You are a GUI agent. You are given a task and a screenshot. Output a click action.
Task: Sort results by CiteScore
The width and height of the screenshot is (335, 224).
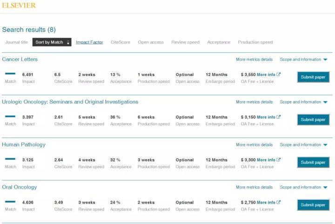click(x=121, y=42)
